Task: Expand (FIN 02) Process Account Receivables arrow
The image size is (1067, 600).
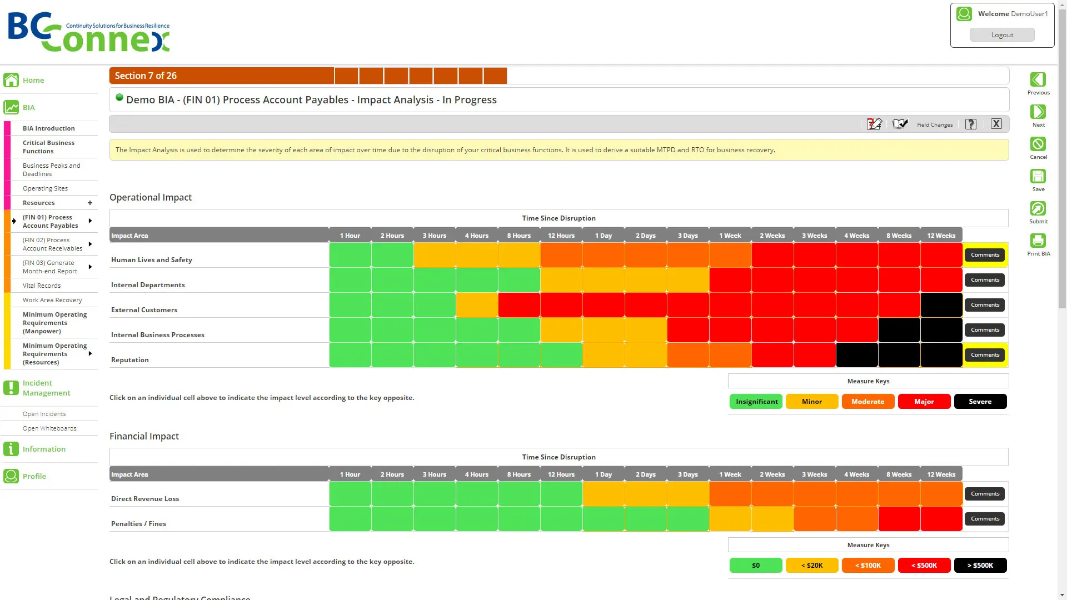Action: 90,244
